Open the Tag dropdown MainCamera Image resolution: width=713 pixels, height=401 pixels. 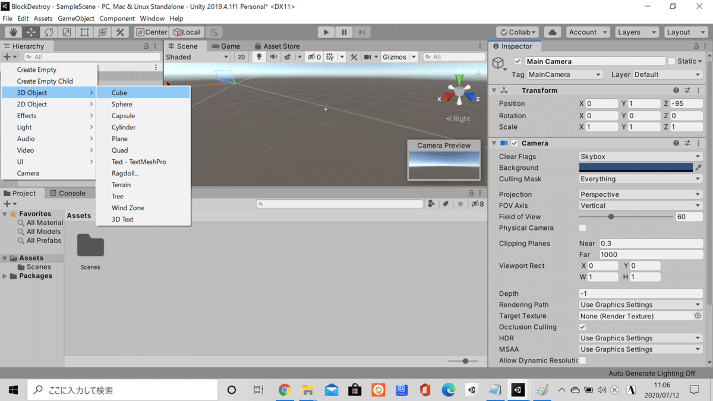tap(565, 74)
